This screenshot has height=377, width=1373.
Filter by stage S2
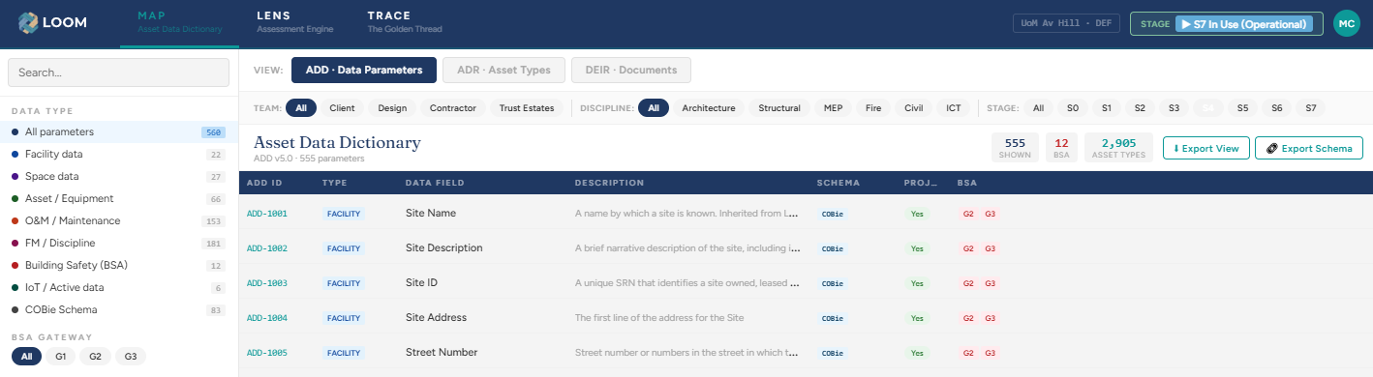1140,108
